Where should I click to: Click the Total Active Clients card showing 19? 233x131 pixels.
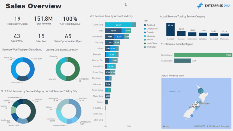click(17, 21)
